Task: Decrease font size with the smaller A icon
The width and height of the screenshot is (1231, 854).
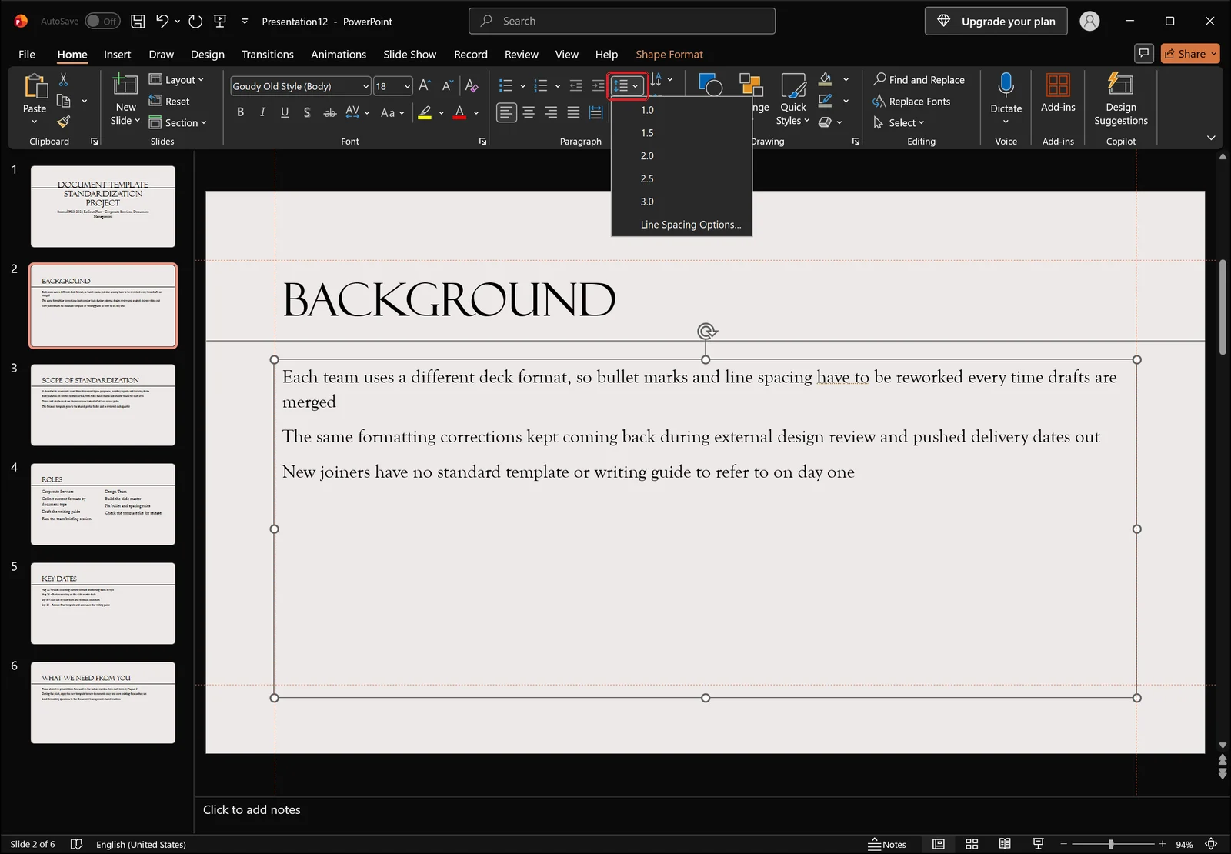Action: pos(447,86)
